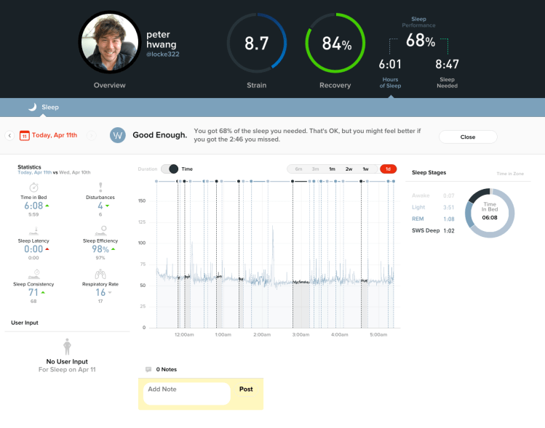Select the REM sleep stage row
This screenshot has width=545, height=428.
(x=433, y=219)
